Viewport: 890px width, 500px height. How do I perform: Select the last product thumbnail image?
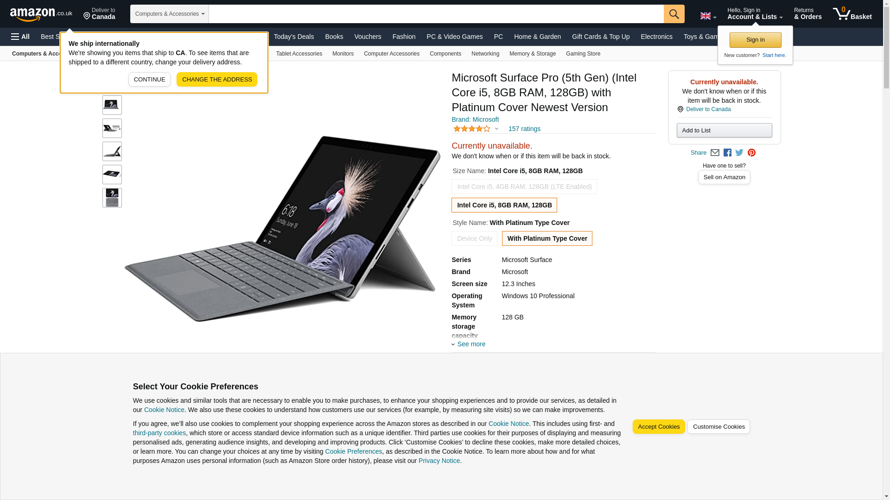point(112,198)
